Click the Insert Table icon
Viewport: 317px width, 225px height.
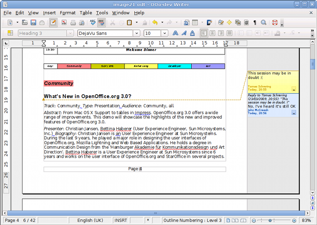tap(195, 23)
